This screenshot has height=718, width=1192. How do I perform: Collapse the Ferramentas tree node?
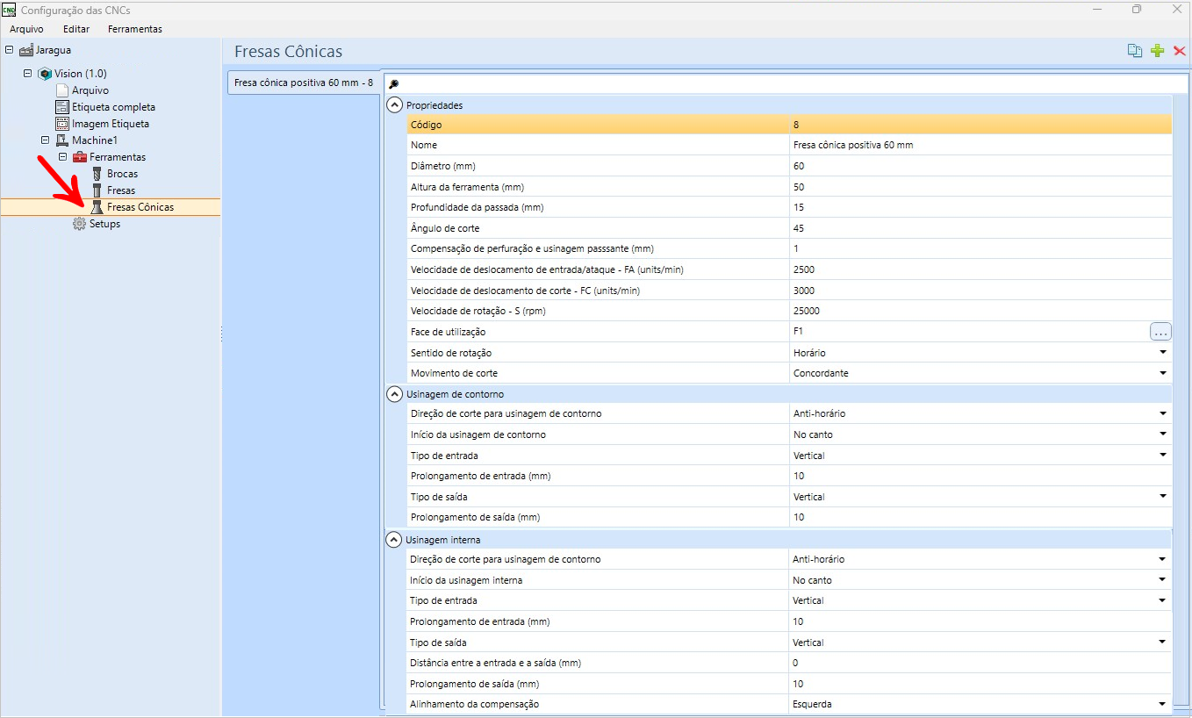pos(62,157)
